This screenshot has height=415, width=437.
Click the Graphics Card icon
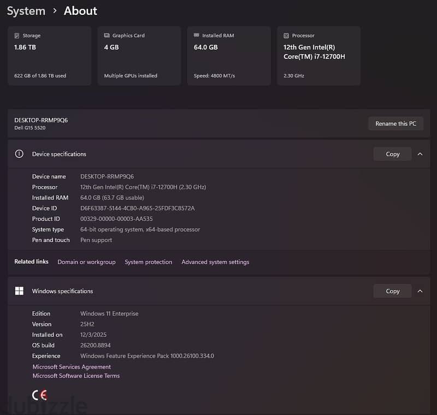tap(107, 35)
